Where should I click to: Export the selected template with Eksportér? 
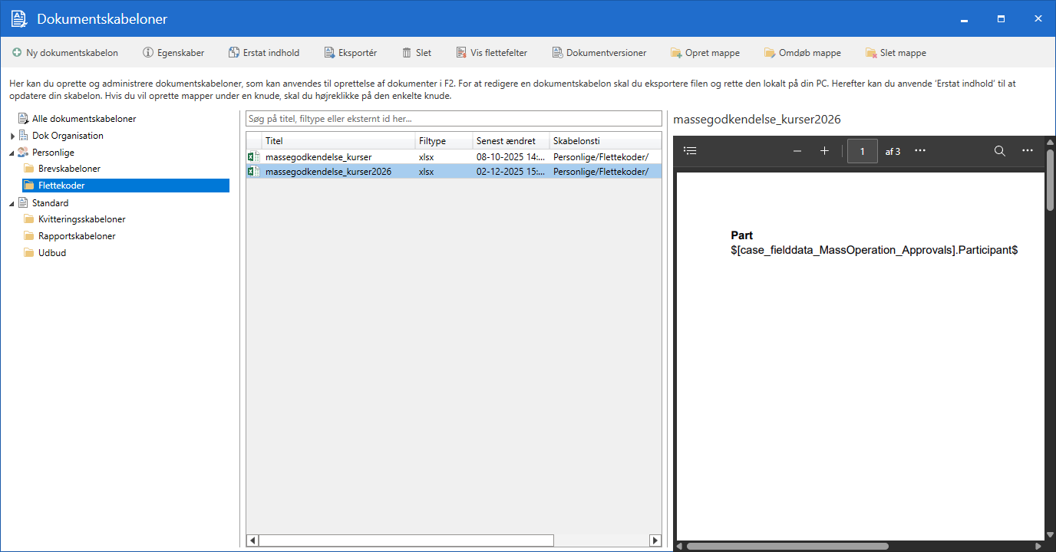pos(350,52)
